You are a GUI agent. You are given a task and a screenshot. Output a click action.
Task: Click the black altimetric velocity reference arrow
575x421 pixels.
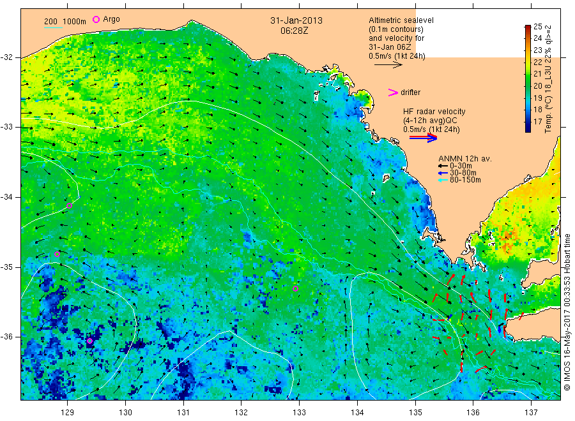(388, 65)
